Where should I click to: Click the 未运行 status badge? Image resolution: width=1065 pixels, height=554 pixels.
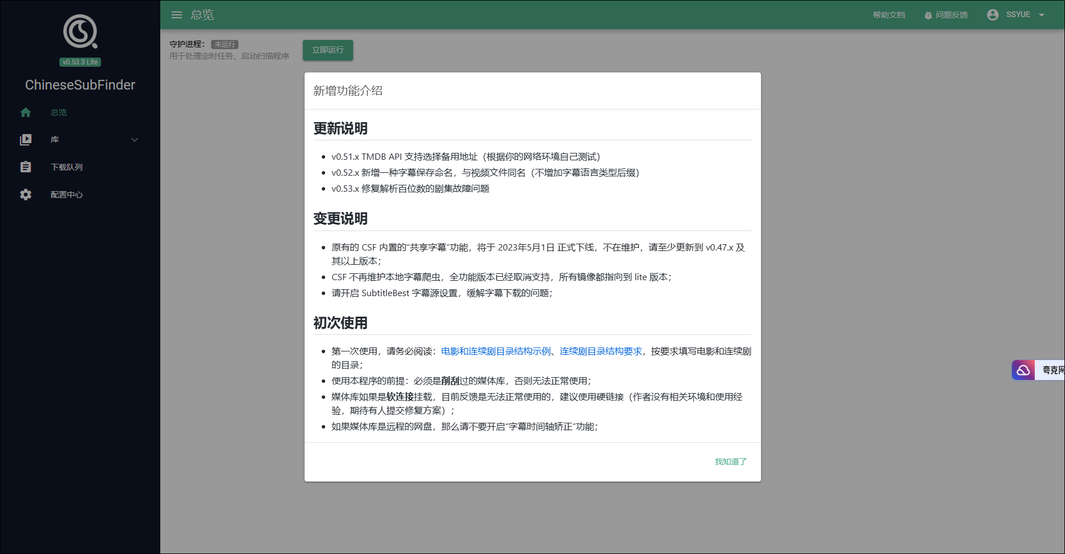click(x=225, y=45)
